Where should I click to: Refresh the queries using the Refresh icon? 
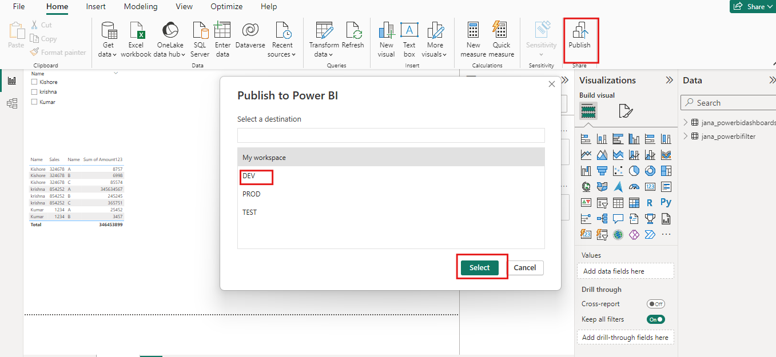pyautogui.click(x=353, y=35)
